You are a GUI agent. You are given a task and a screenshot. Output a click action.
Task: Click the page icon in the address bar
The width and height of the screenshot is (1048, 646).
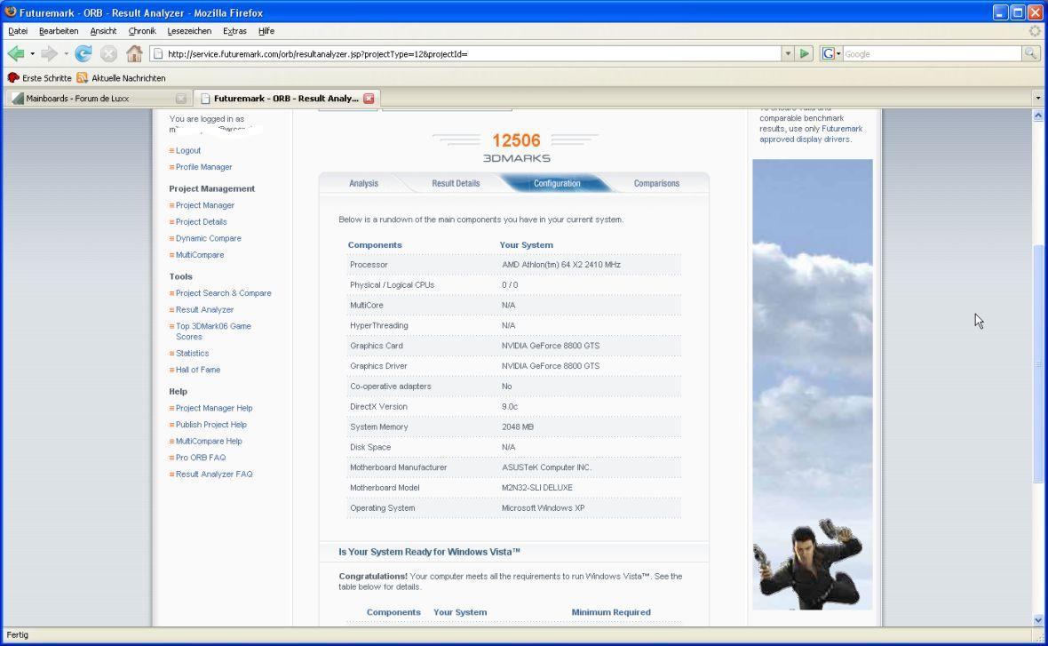[158, 53]
